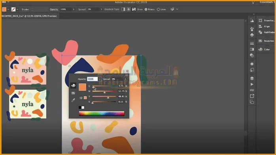Open the Align panel

point(264,26)
